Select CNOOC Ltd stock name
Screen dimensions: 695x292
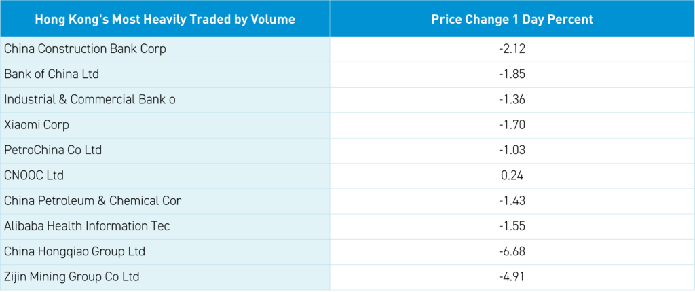click(x=34, y=175)
